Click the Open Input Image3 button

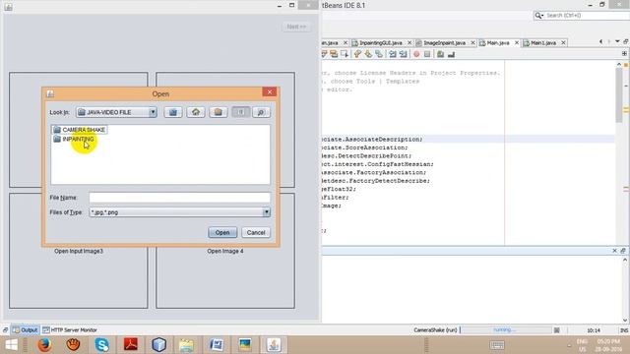pos(79,251)
